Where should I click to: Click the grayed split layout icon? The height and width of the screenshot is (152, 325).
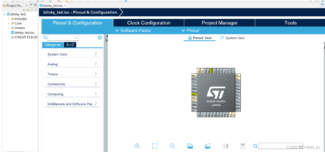(243, 146)
